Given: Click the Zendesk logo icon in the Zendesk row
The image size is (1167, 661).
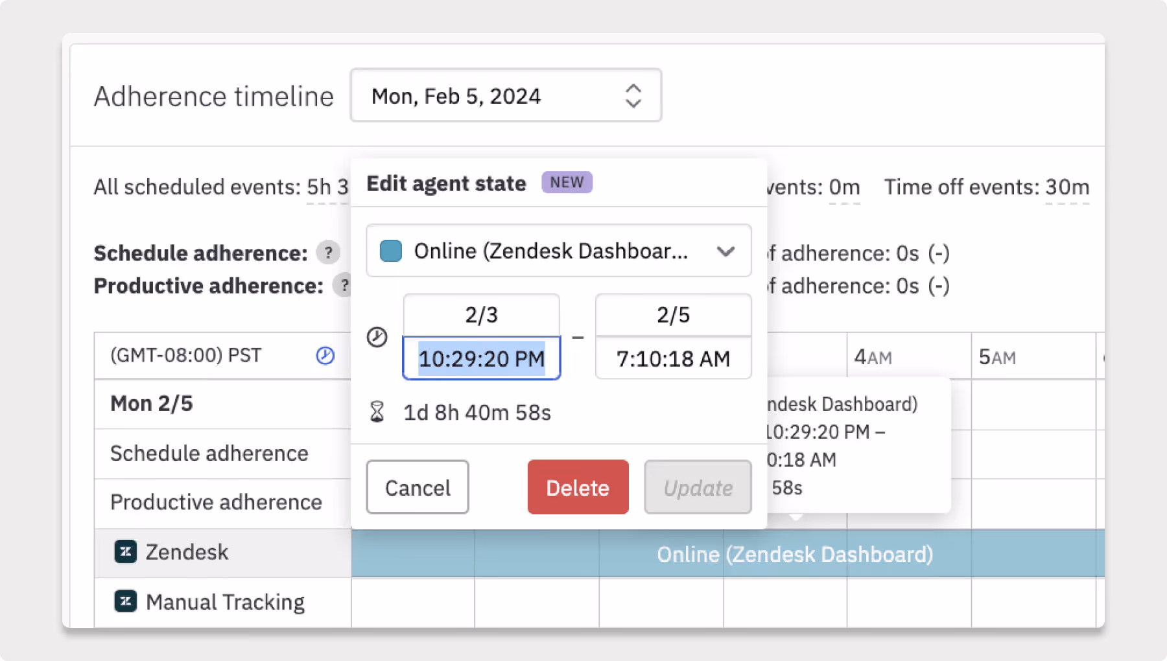Looking at the screenshot, I should pos(126,551).
